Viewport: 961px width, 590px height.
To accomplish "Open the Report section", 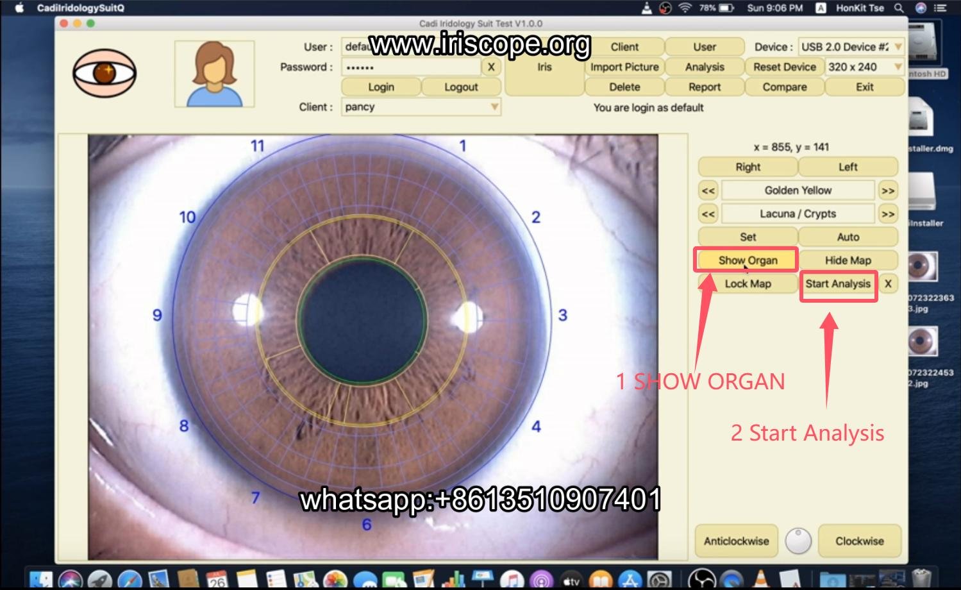I will click(x=705, y=87).
